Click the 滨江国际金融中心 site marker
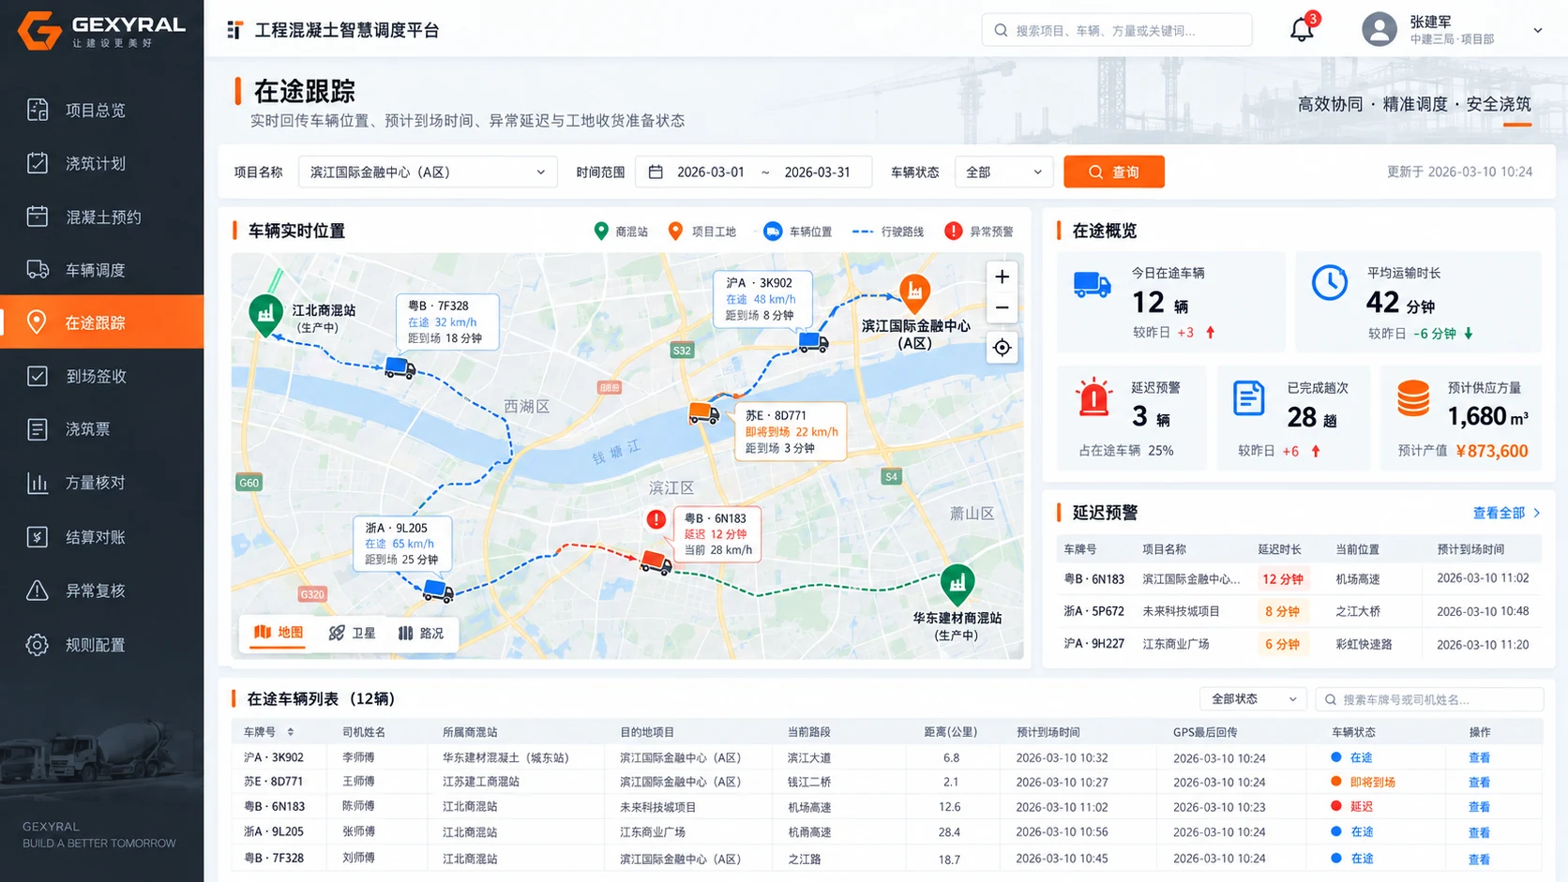Image resolution: width=1568 pixels, height=882 pixels. coord(914,293)
